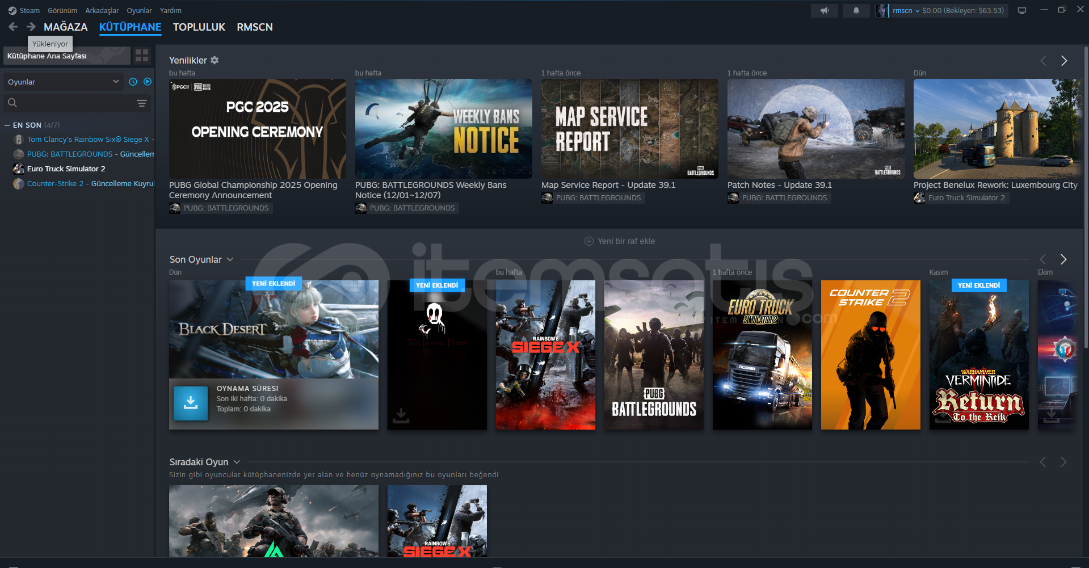Viewport: 1089px width, 568px height.
Task: Open the notifications bell
Action: pos(856,10)
